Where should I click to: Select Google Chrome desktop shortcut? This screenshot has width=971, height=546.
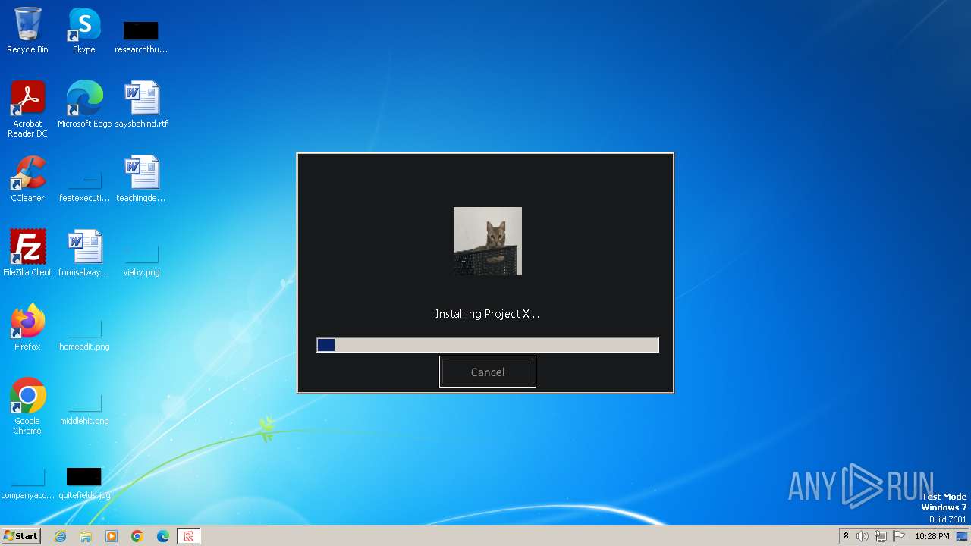click(27, 406)
